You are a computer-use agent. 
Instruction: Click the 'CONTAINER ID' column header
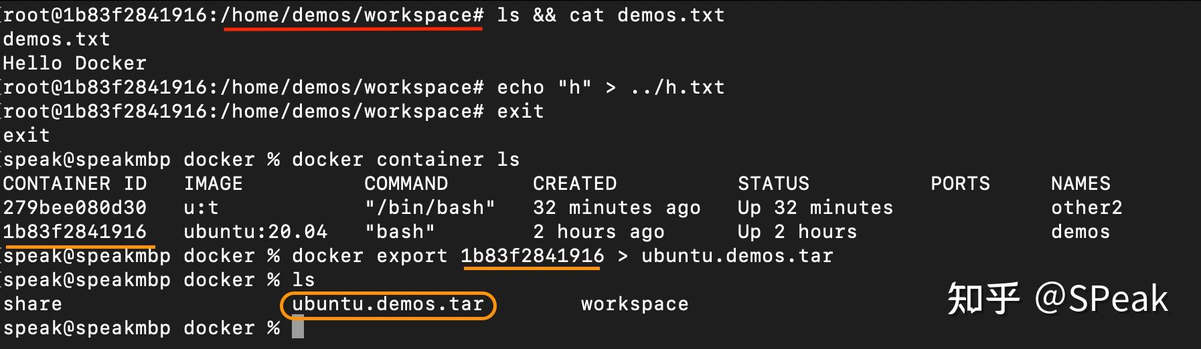click(x=75, y=184)
